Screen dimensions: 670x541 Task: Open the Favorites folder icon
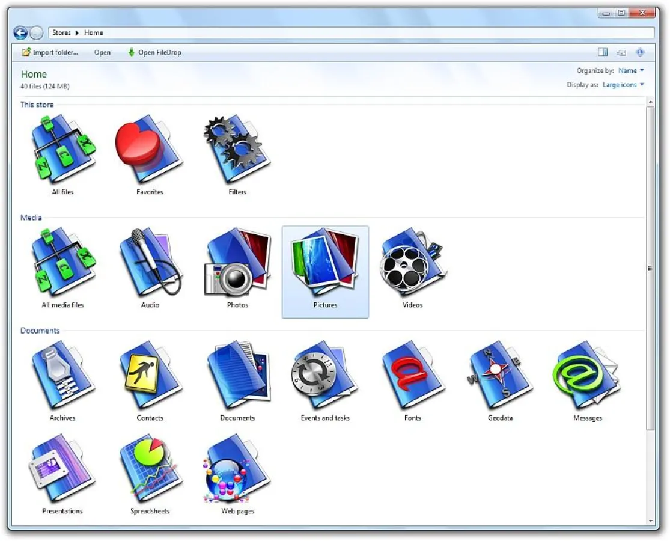point(149,150)
